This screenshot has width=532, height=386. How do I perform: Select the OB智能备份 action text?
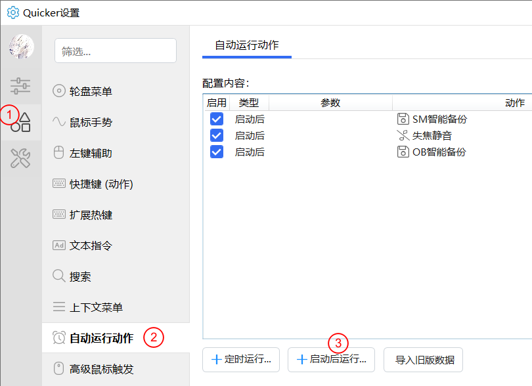pos(439,152)
